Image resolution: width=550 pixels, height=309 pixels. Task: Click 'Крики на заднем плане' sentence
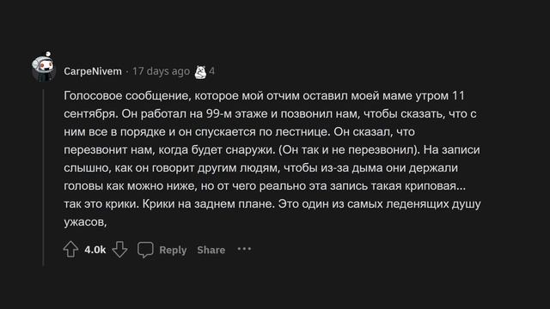pyautogui.click(x=208, y=204)
